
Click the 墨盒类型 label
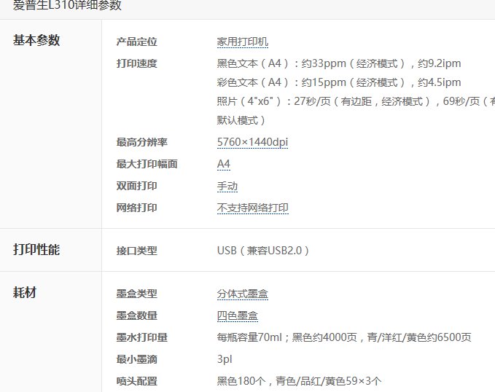click(x=137, y=294)
